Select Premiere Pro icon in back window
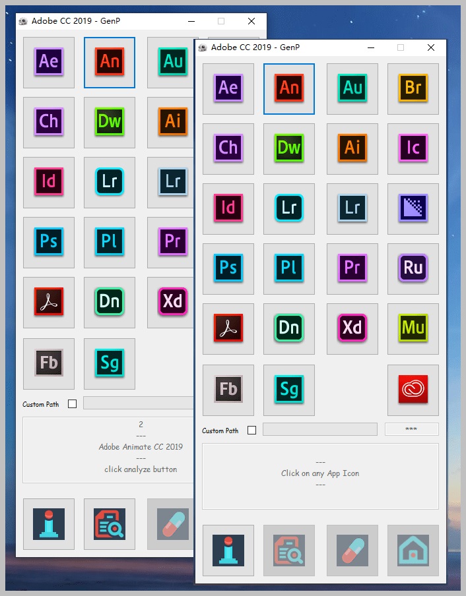The width and height of the screenshot is (466, 596). point(170,243)
